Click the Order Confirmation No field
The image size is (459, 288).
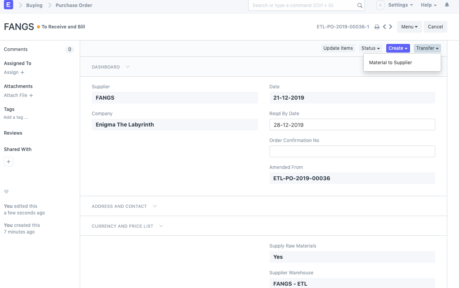(352, 151)
